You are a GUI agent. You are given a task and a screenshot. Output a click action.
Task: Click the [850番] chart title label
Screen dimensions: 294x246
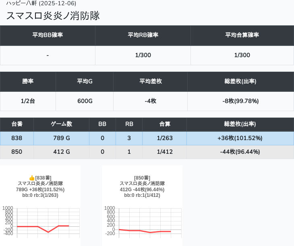(x=142, y=178)
